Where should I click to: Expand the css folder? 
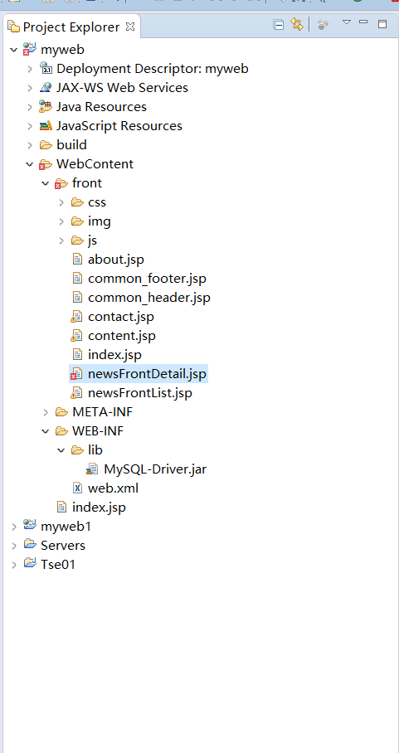click(x=61, y=202)
